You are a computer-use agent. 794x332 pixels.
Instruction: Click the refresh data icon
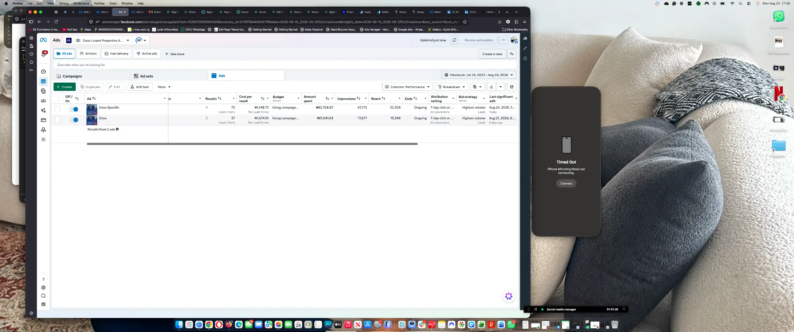[x=454, y=40]
